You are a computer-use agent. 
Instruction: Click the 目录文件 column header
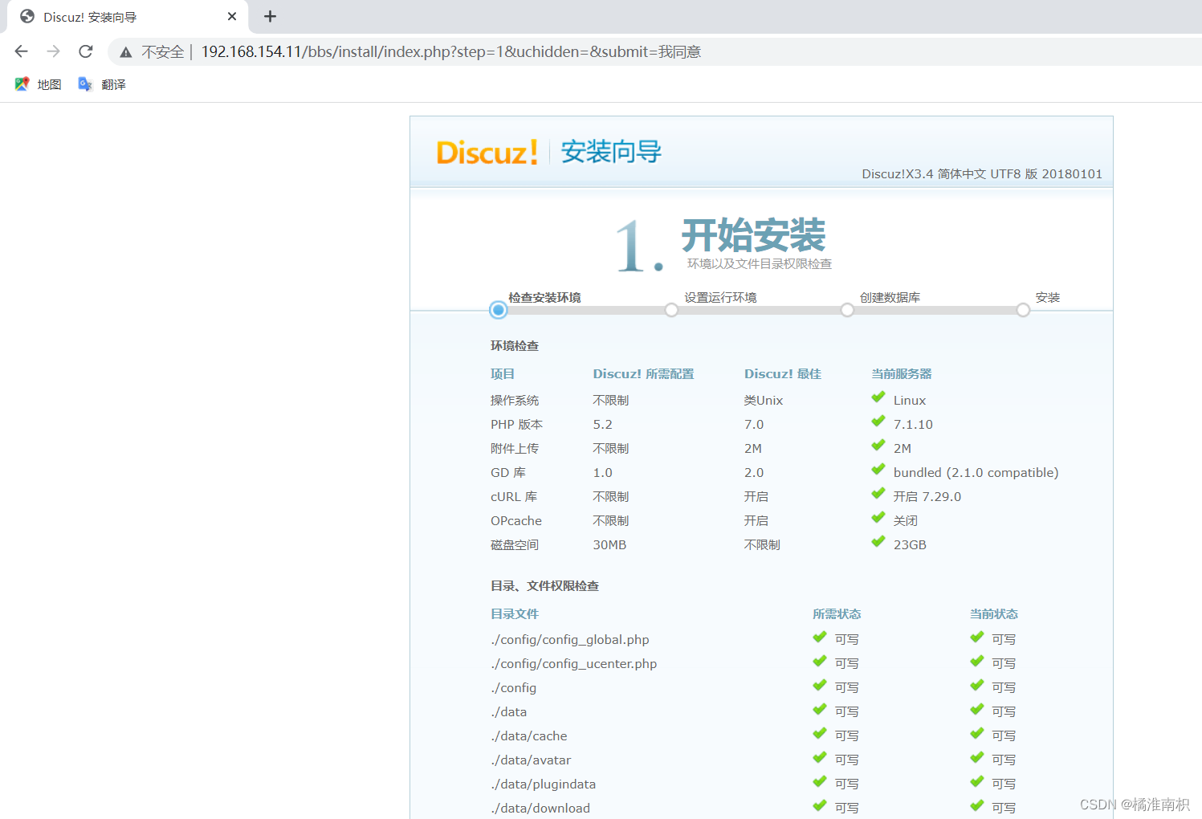515,614
